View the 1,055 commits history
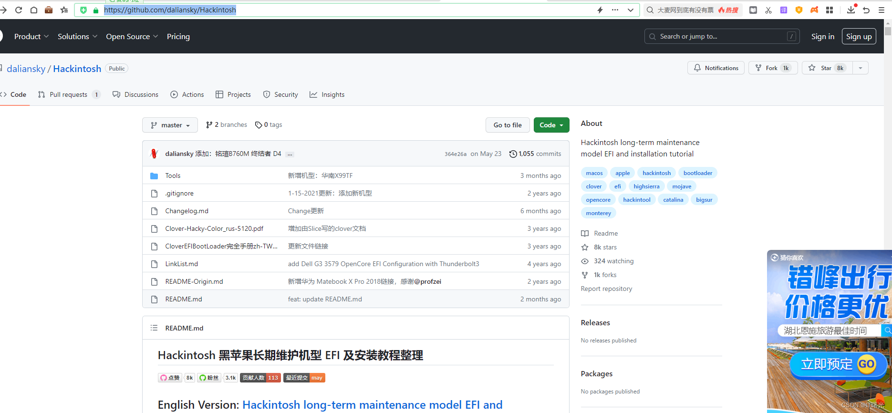This screenshot has width=892, height=413. [535, 154]
